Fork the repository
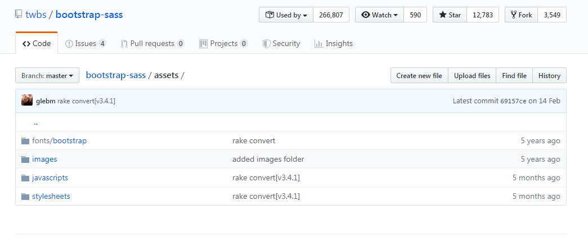The image size is (588, 246). click(x=521, y=15)
